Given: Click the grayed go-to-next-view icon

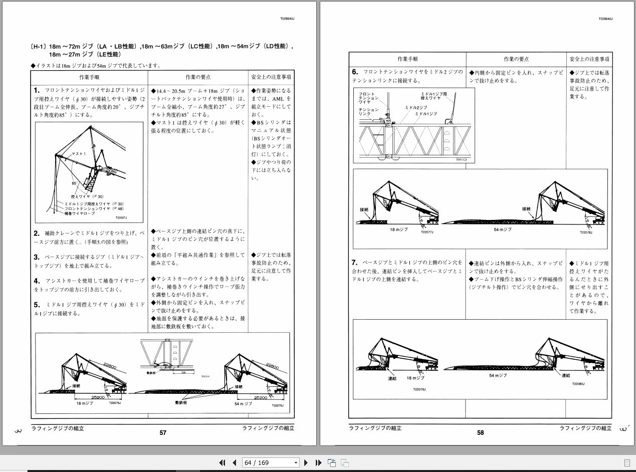Looking at the screenshot, I should (345, 462).
